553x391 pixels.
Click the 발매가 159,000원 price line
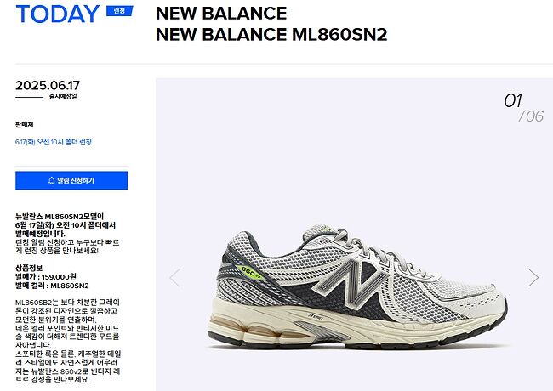coord(46,277)
